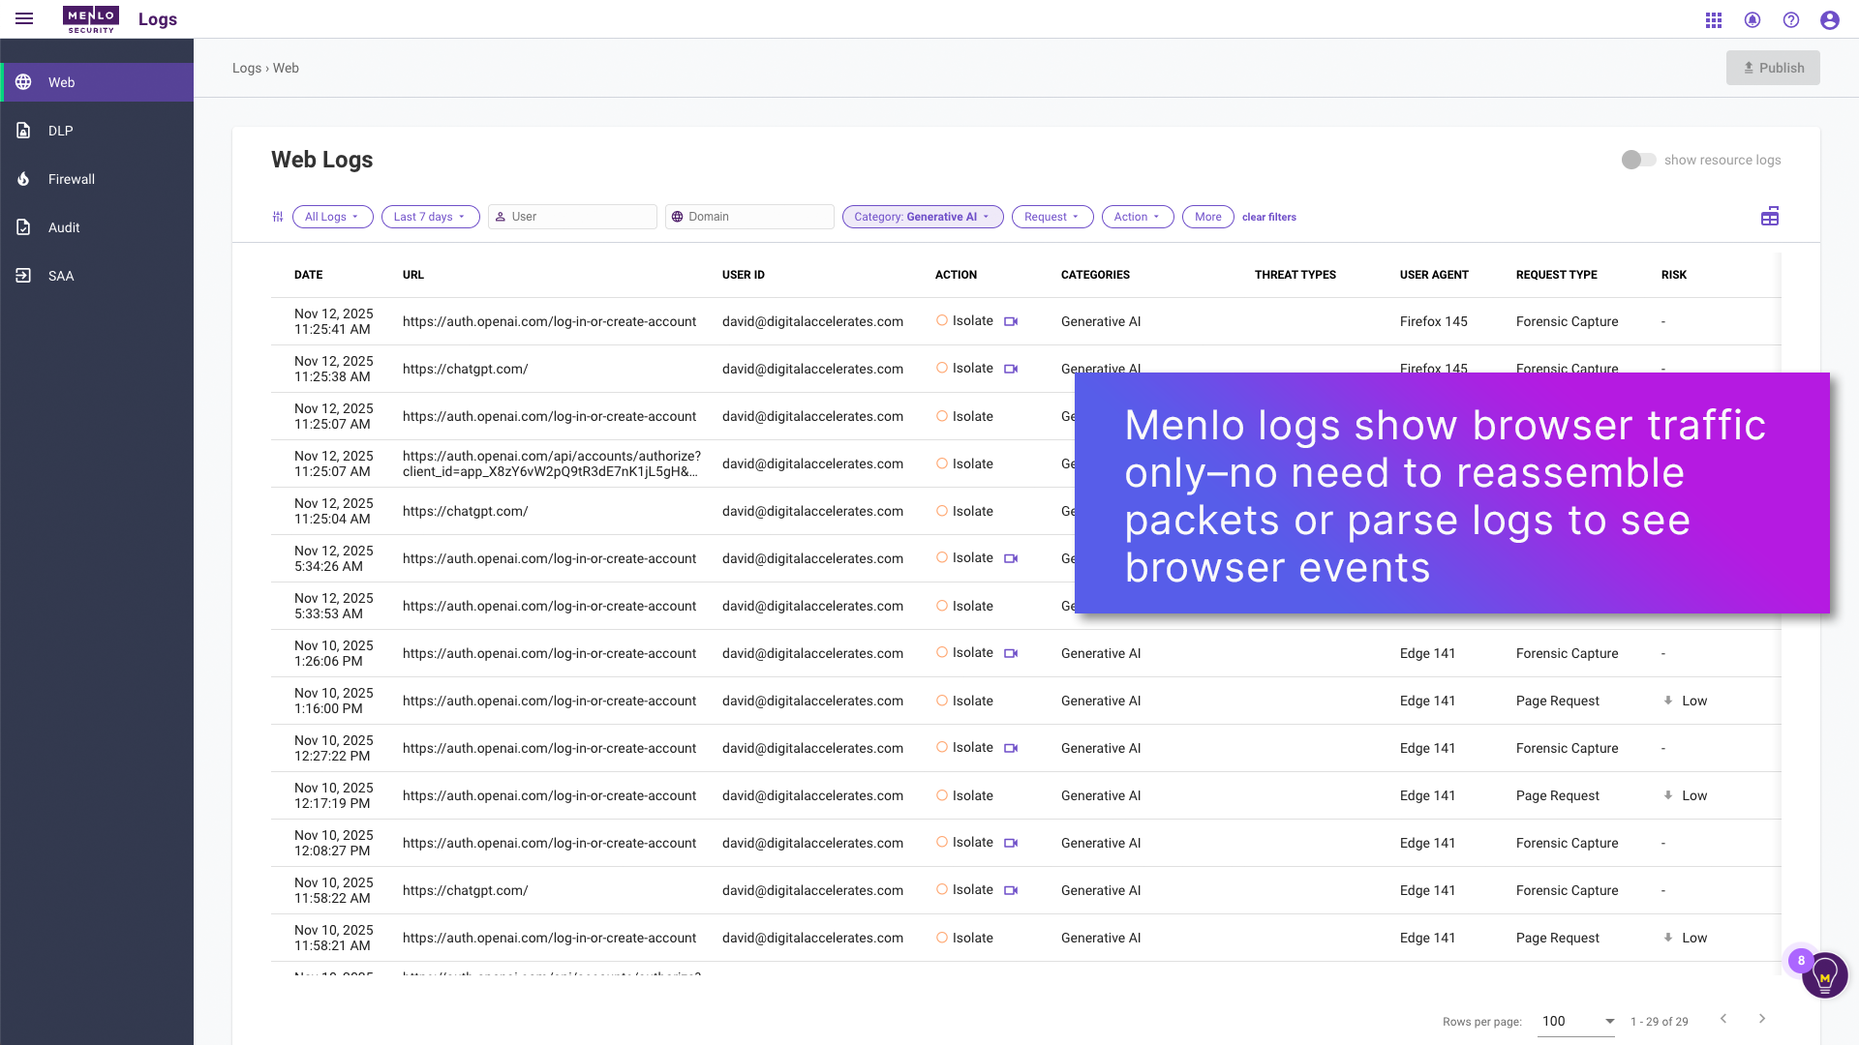
Task: Open the advanced filter settings icon
Action: coord(278,217)
